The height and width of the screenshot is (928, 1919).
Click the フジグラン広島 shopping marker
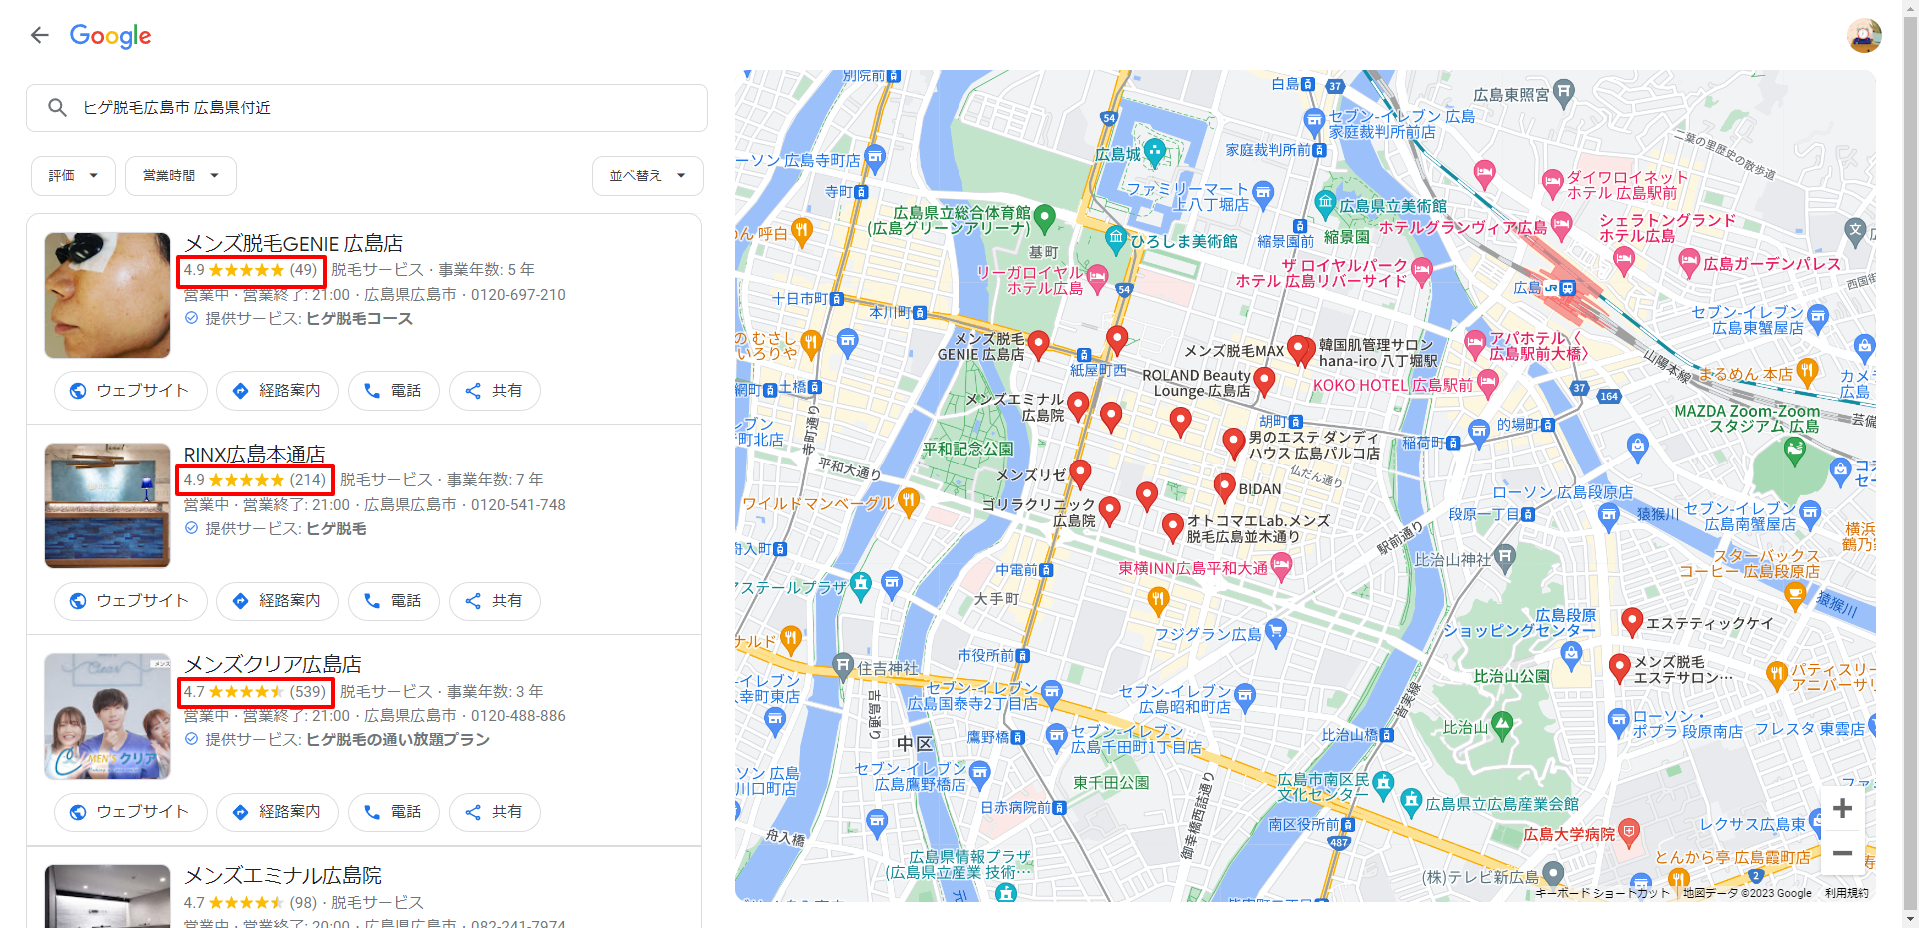1274,631
